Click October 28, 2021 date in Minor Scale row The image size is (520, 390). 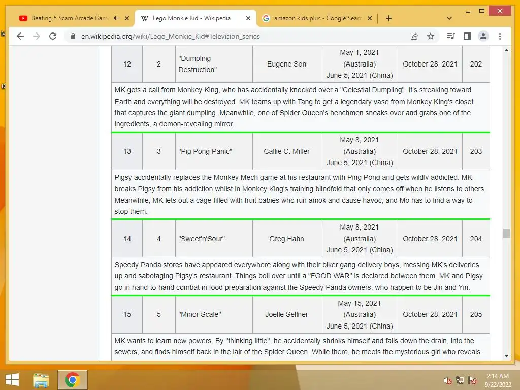click(x=430, y=314)
